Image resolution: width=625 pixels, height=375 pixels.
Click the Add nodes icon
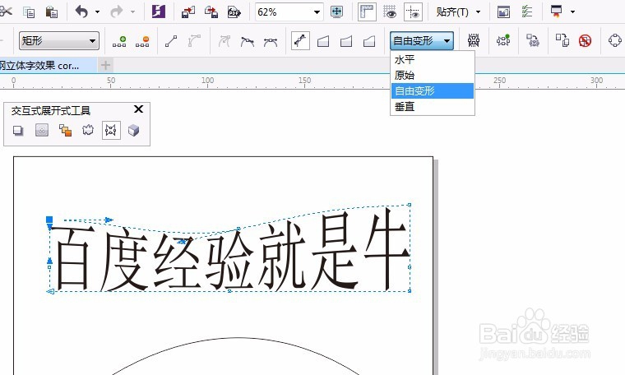point(119,41)
